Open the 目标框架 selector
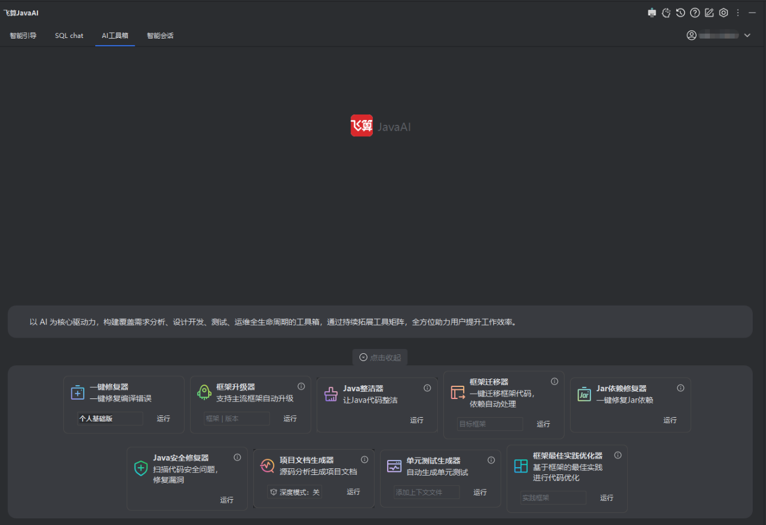Viewport: 766px width, 525px height. pyautogui.click(x=490, y=424)
